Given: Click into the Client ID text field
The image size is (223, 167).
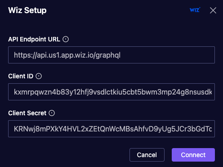Looking at the screenshot, I should 111,92.
